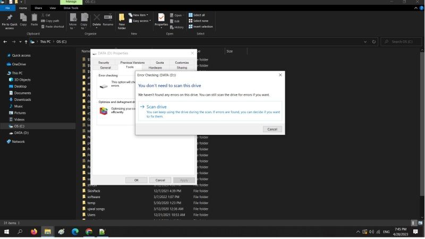Viewport: 425px width, 239px height.
Task: Open the Windows Start menu
Action: pos(6,232)
